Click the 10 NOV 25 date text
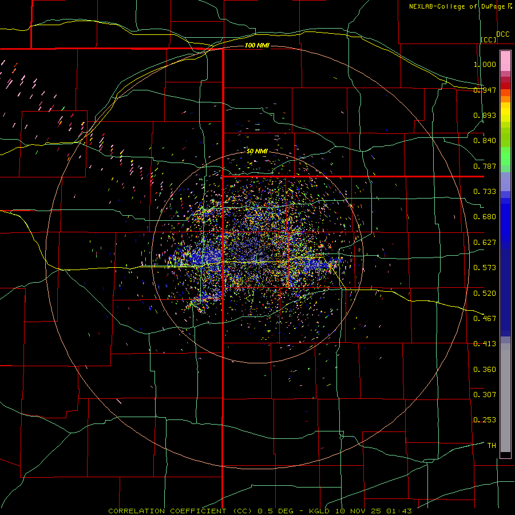The image size is (515, 515). pyautogui.click(x=358, y=511)
